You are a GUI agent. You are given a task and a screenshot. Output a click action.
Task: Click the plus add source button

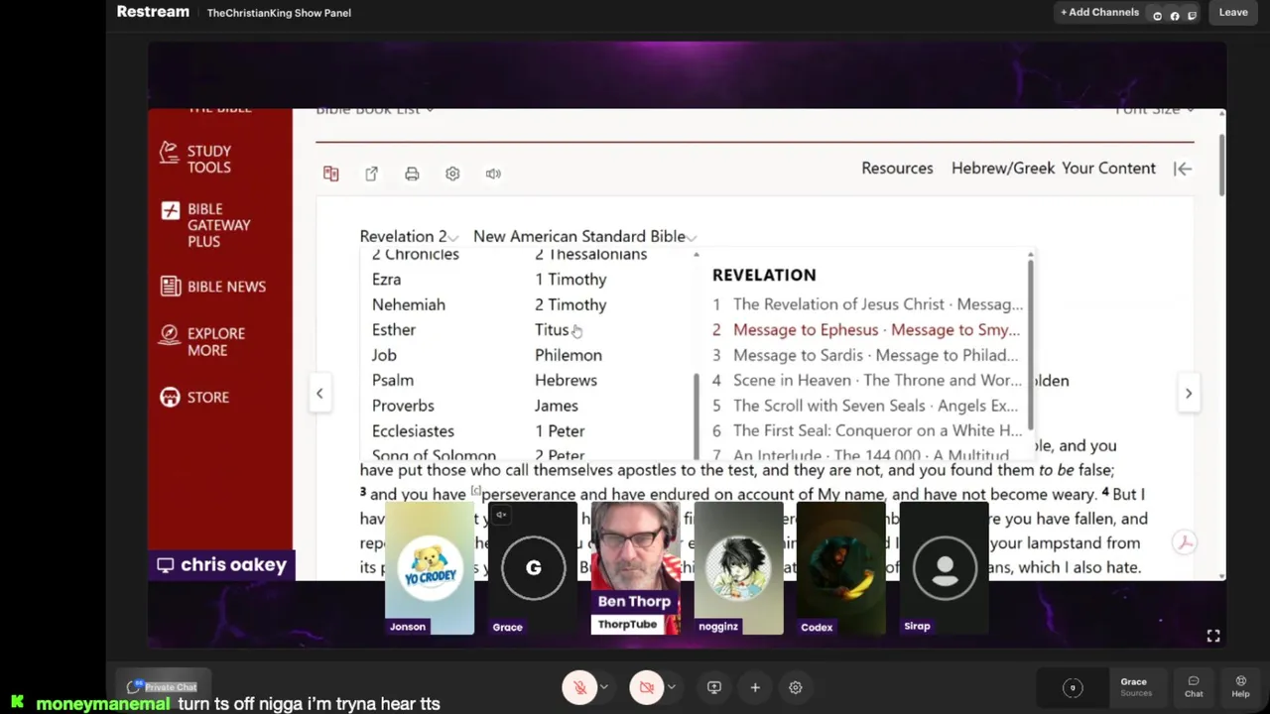coord(755,687)
